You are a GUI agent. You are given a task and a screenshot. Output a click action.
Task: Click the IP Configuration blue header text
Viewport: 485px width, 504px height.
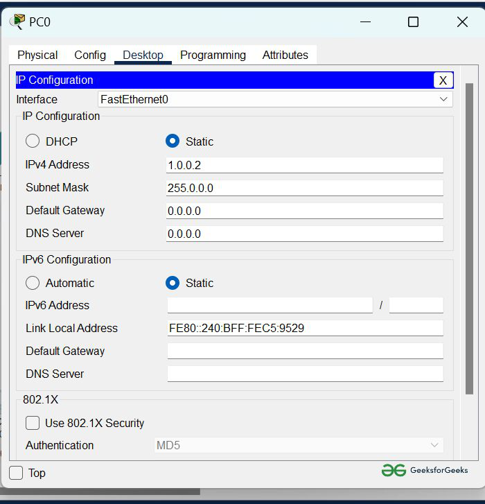[x=55, y=80]
